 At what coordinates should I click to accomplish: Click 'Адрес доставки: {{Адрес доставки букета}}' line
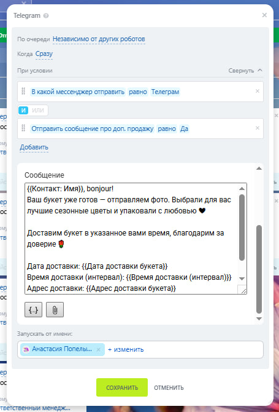101,288
